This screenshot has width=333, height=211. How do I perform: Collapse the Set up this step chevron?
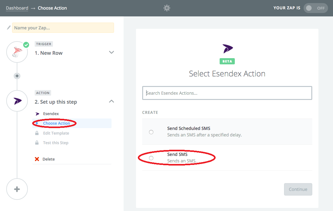(x=112, y=101)
